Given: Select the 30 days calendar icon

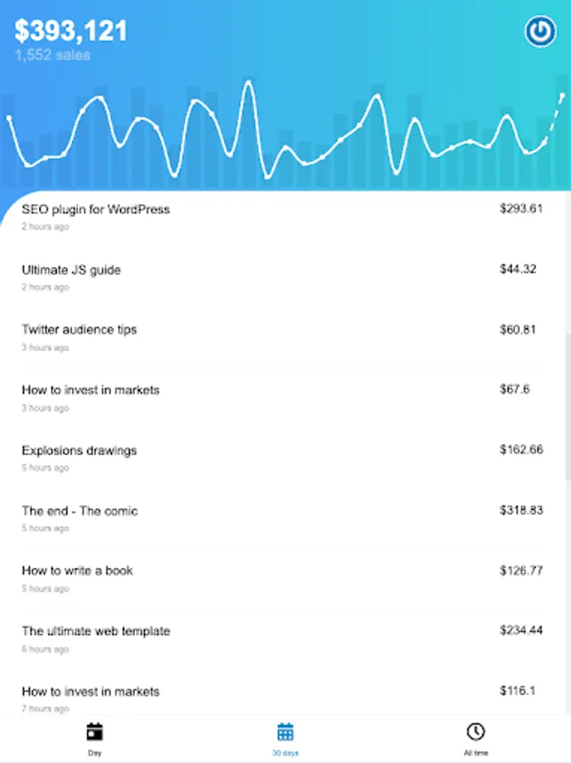Looking at the screenshot, I should click(285, 732).
